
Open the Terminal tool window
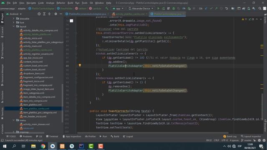click(52, 136)
